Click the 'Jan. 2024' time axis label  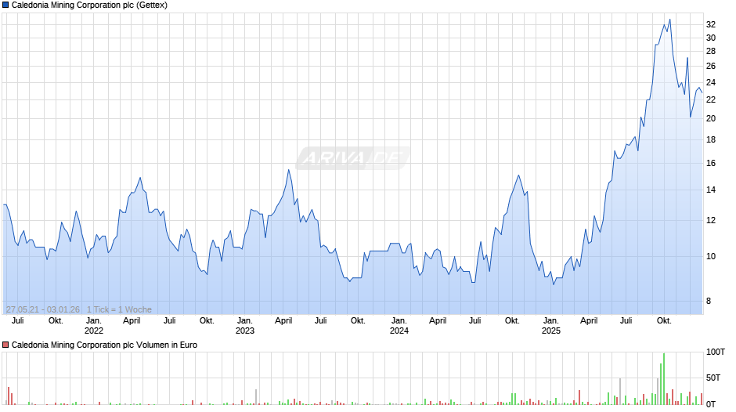[399, 326]
